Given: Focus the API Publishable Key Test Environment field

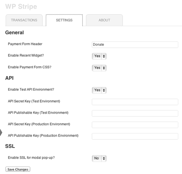Looking at the screenshot, I should click(x=135, y=113).
